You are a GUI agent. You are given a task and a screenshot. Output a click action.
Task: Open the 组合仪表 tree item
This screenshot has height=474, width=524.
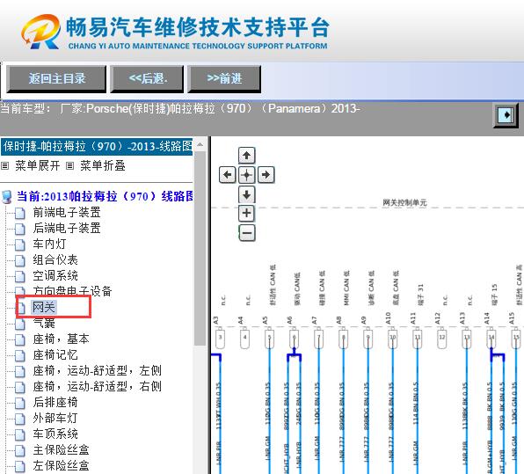pos(55,259)
